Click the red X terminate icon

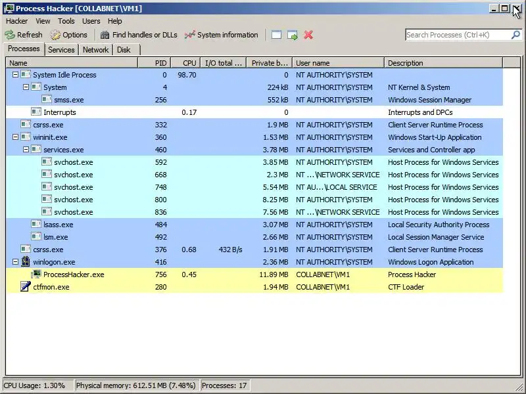point(308,35)
